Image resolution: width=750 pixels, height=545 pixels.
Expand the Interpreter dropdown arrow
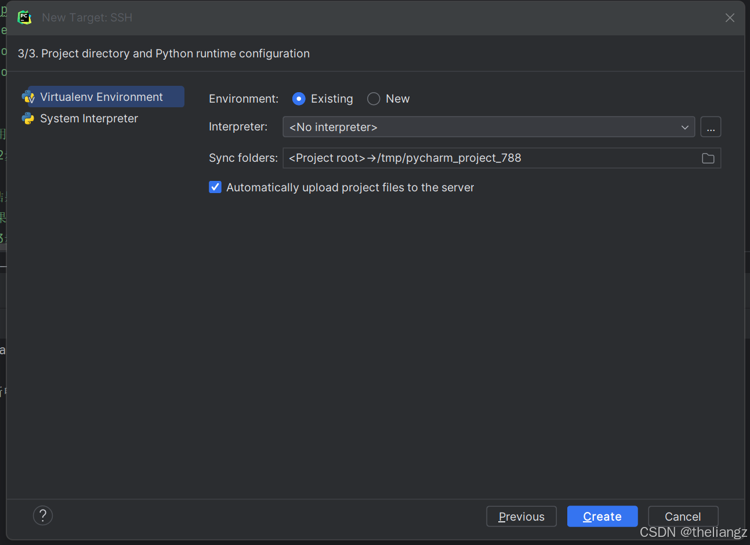tap(684, 127)
